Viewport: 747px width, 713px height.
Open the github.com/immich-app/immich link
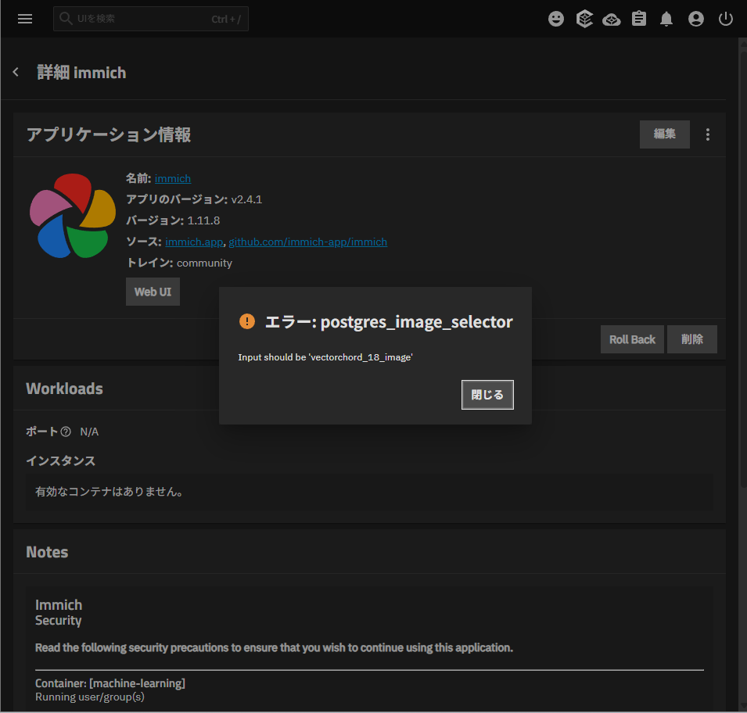pos(307,242)
